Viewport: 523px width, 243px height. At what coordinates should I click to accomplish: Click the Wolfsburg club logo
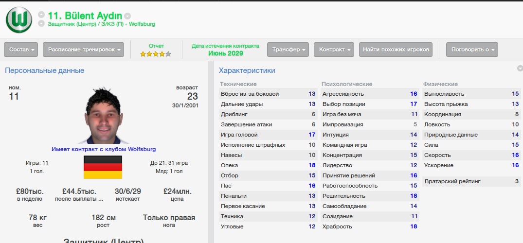19,20
